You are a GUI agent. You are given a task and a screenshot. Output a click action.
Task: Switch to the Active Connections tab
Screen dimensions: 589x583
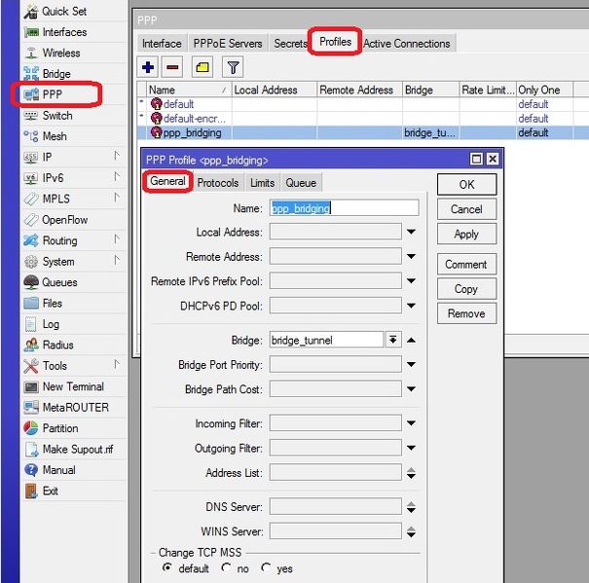click(x=406, y=43)
